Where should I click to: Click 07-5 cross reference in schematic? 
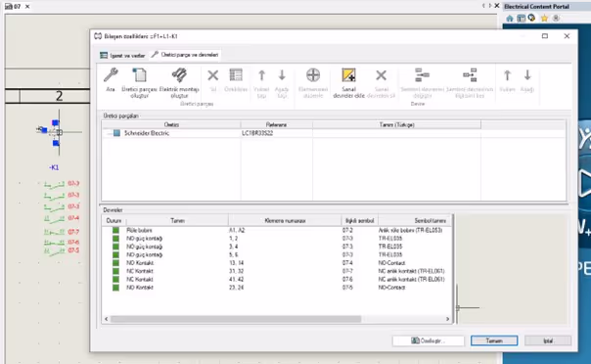pos(73,250)
